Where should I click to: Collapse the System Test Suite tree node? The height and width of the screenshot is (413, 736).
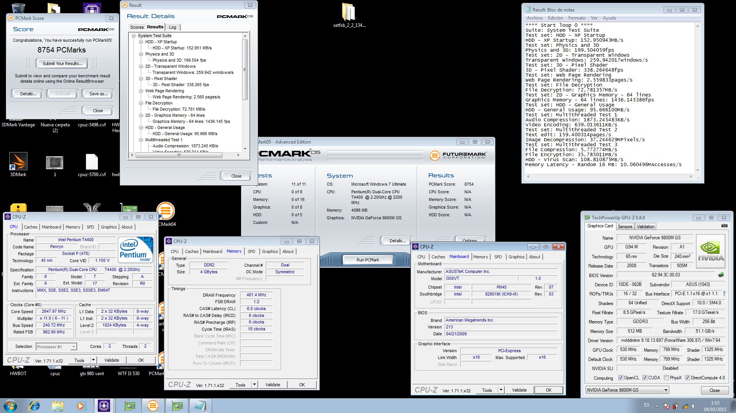(x=134, y=36)
